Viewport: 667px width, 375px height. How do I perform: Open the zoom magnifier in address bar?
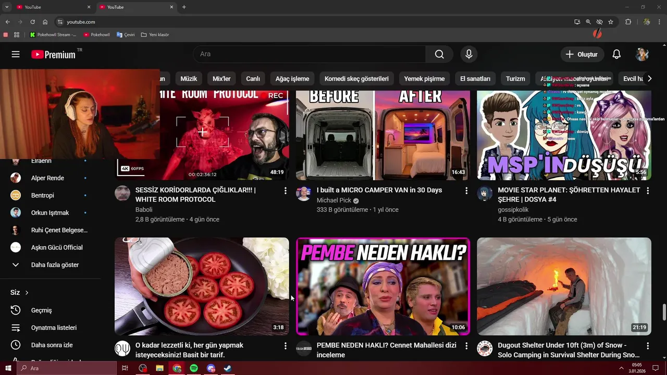(588, 22)
